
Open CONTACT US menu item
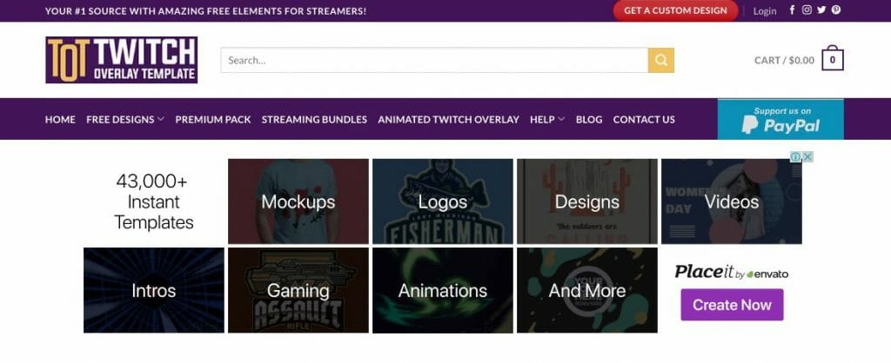click(x=644, y=120)
